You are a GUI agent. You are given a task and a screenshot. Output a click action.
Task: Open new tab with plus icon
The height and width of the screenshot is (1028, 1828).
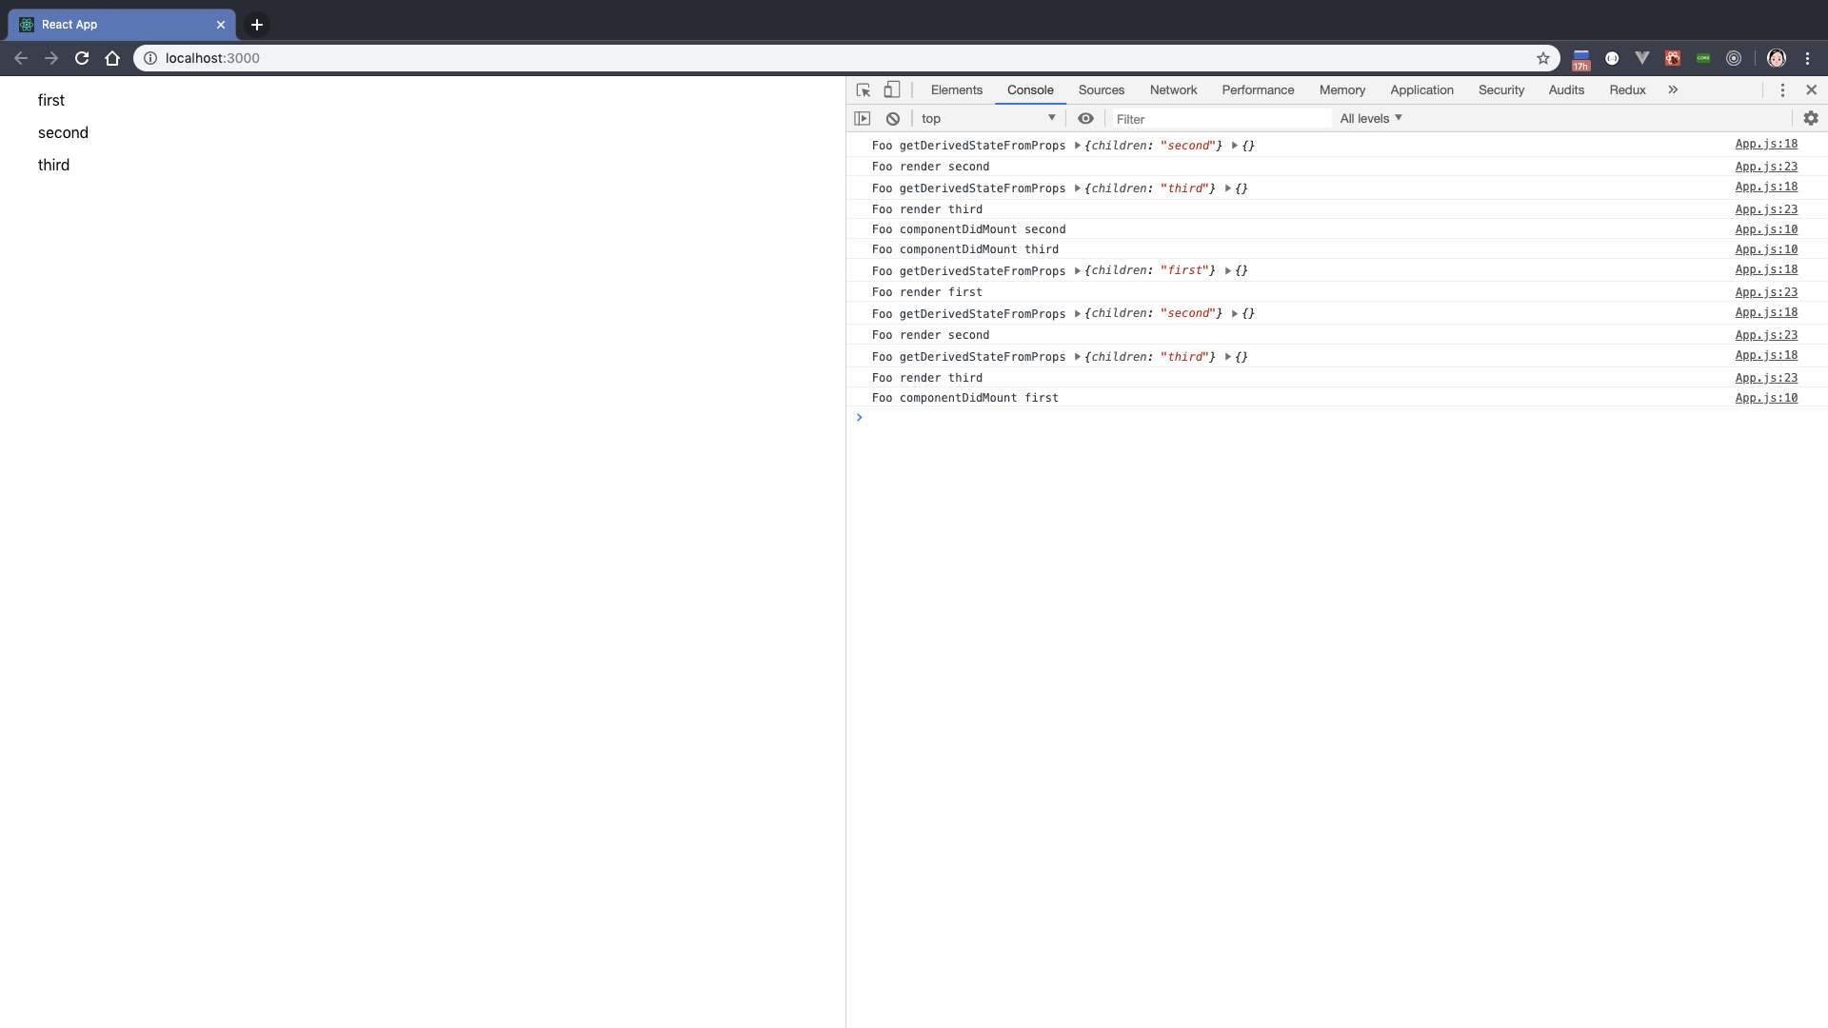(257, 25)
